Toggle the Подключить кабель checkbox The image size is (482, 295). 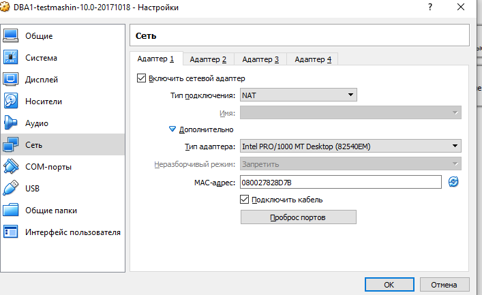click(x=245, y=200)
